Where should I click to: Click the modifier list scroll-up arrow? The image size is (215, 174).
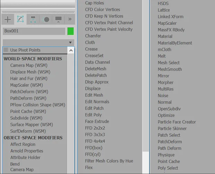71,50
